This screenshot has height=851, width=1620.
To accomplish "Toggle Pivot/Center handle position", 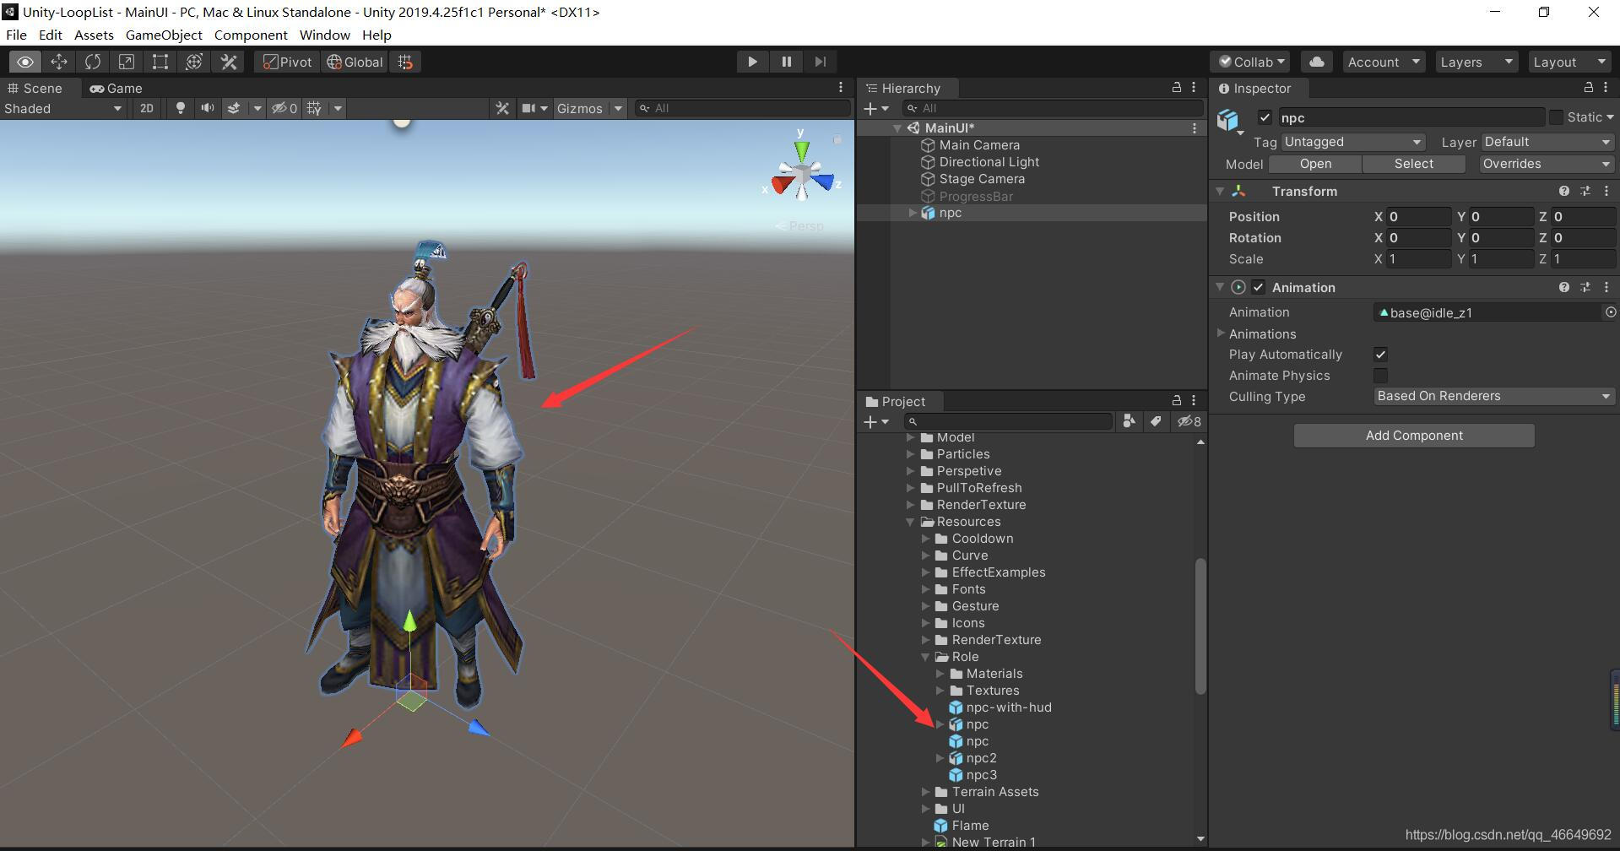I will tap(288, 62).
